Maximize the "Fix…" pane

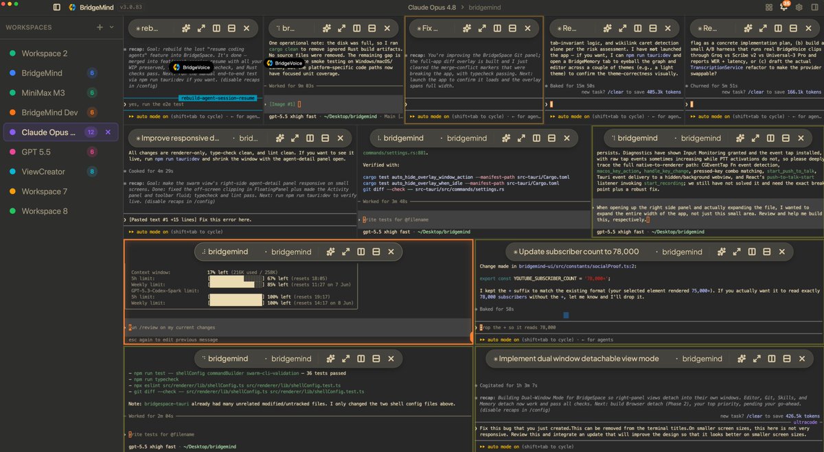482,29
